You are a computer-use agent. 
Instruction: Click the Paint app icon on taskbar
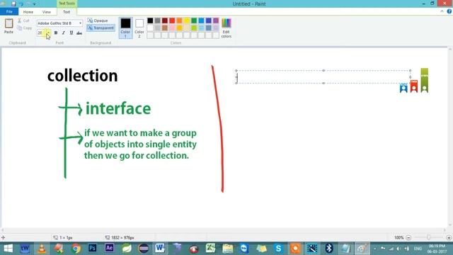(362, 249)
